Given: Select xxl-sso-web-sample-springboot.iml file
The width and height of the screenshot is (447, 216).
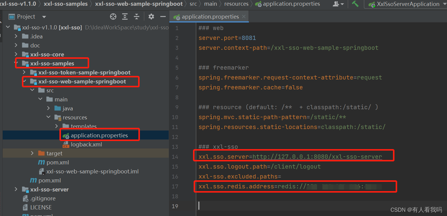Looking at the screenshot, I should [x=92, y=171].
